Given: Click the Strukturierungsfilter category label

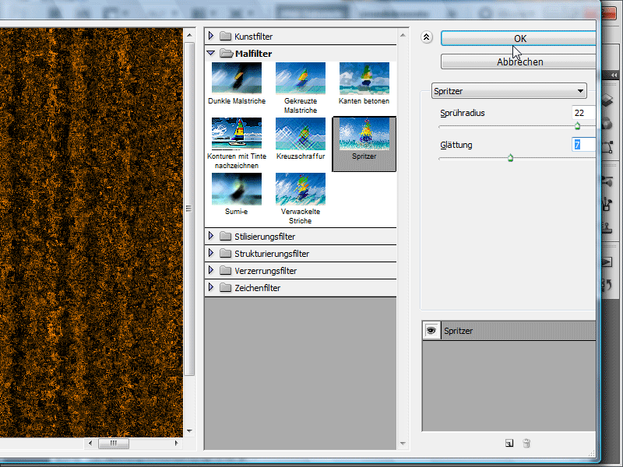Looking at the screenshot, I should point(272,254).
